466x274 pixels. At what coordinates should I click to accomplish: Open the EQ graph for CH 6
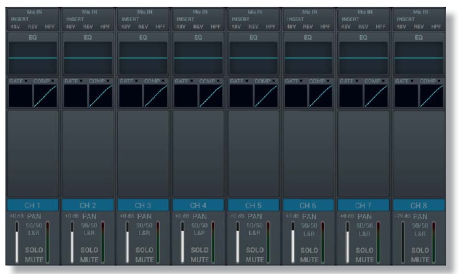click(308, 58)
